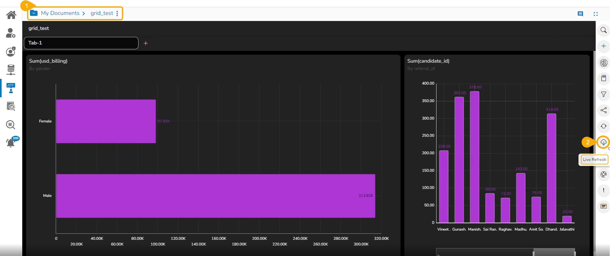This screenshot has height=256, width=610.
Task: Open the home page icon
Action: coord(11,15)
